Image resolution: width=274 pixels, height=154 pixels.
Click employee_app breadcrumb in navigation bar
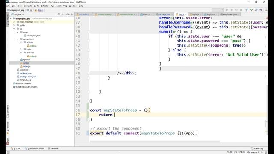[x=16, y=10]
